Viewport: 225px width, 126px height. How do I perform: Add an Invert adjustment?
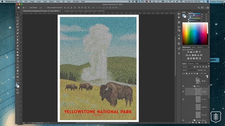188,58
